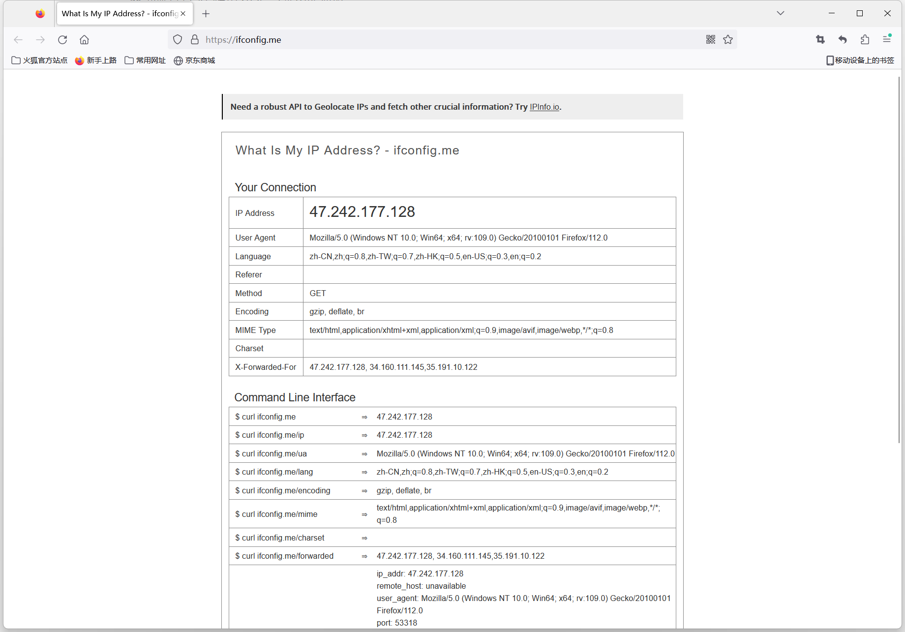The image size is (905, 632).
Task: Follow the IPInfo.io link
Action: [544, 107]
